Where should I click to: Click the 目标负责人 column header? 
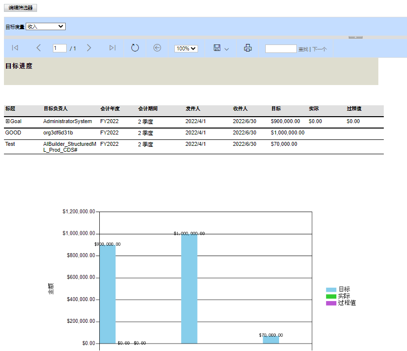[x=55, y=109]
